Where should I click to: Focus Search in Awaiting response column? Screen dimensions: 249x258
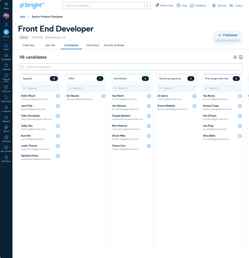pos(177,88)
